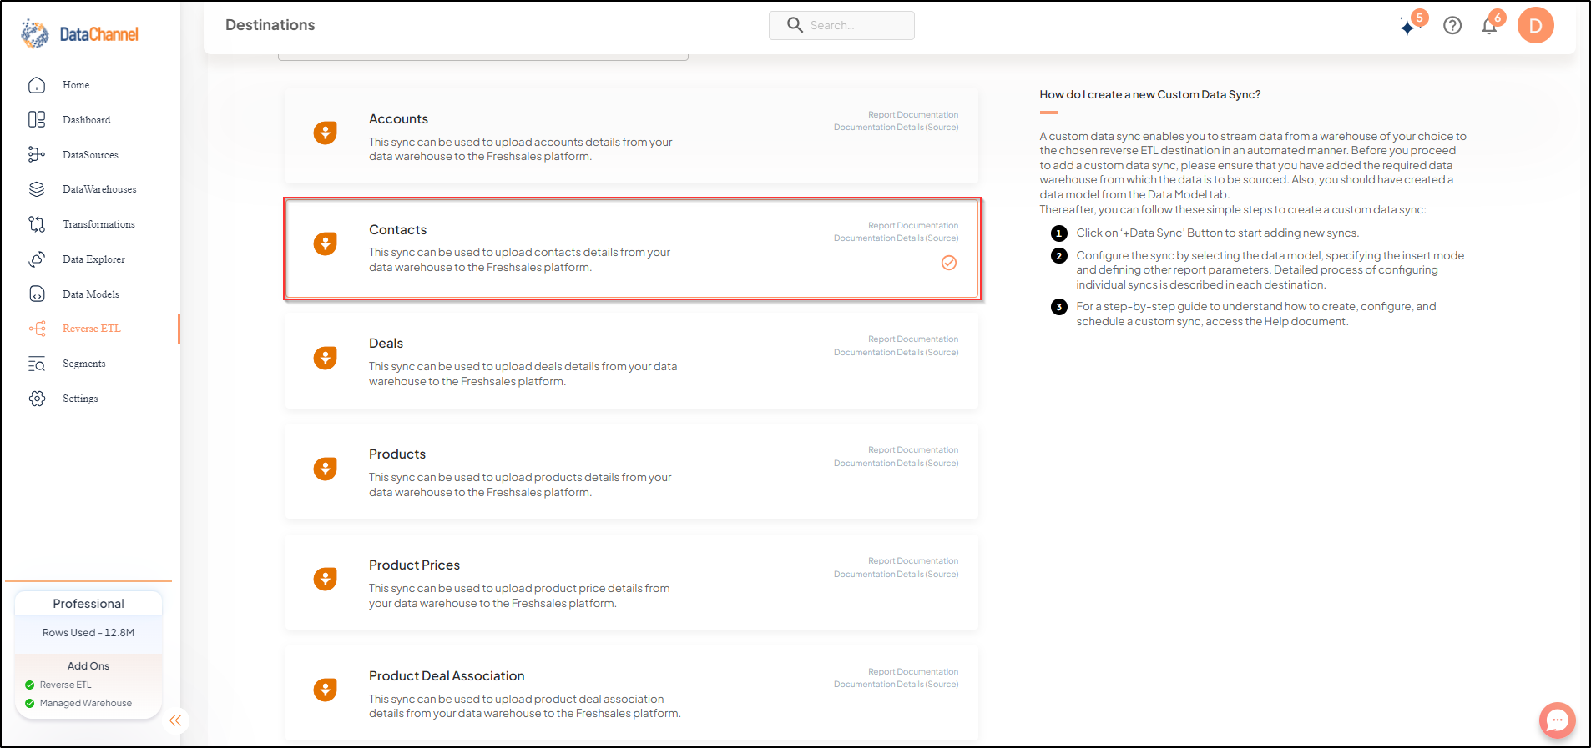This screenshot has width=1591, height=748.
Task: Click the search magnifier icon
Action: pyautogui.click(x=795, y=25)
